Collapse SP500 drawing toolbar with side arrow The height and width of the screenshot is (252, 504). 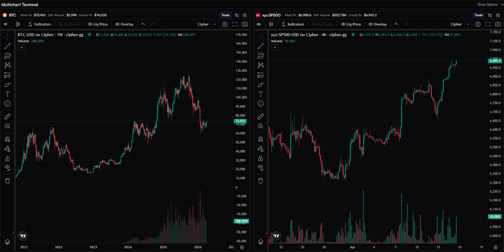tap(267, 233)
